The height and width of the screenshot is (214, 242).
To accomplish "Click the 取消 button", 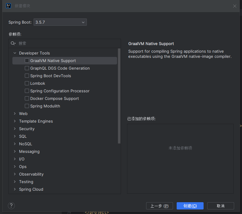I will click(x=221, y=206).
